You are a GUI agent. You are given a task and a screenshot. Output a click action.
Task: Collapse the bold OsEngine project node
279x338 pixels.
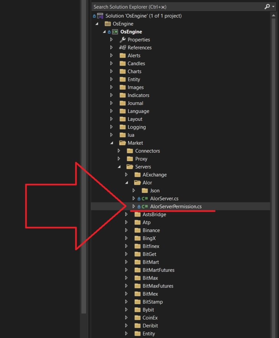coord(104,32)
